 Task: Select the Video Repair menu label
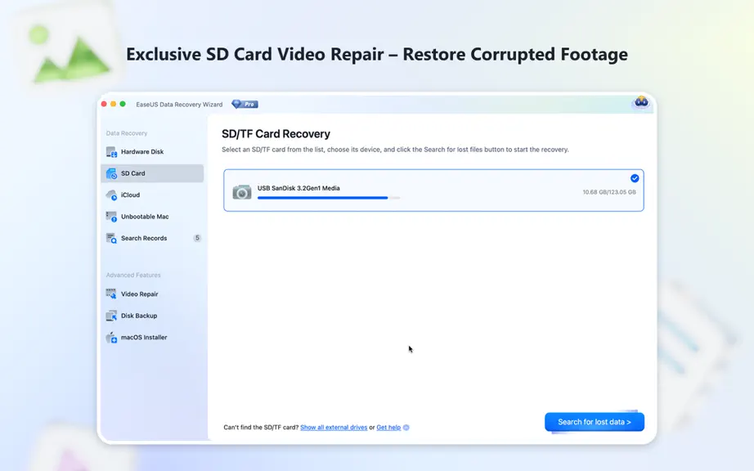click(x=140, y=294)
